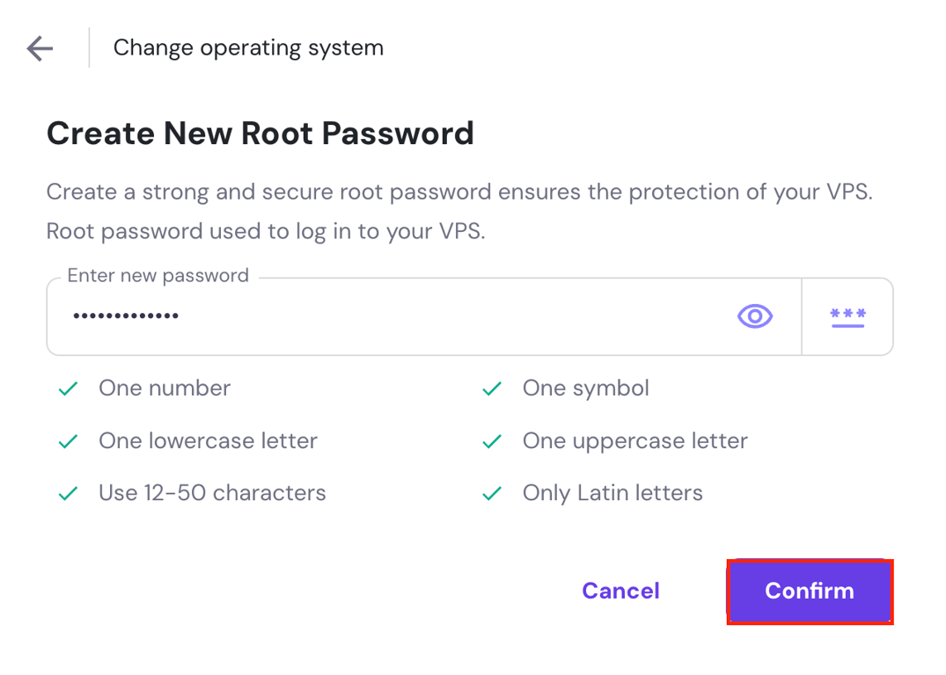The width and height of the screenshot is (946, 675).
Task: Click the checkmark next to One uppercase letter
Action: (491, 440)
